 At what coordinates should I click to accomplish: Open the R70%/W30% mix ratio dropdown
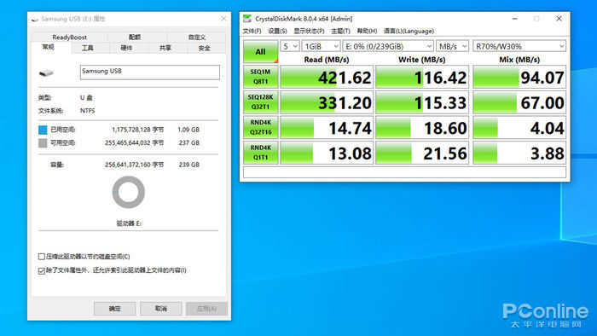point(519,46)
